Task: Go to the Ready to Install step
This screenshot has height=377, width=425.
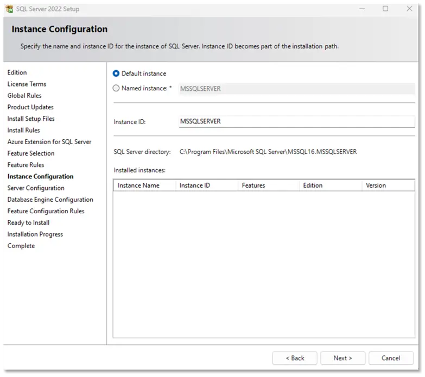Action: tap(28, 223)
